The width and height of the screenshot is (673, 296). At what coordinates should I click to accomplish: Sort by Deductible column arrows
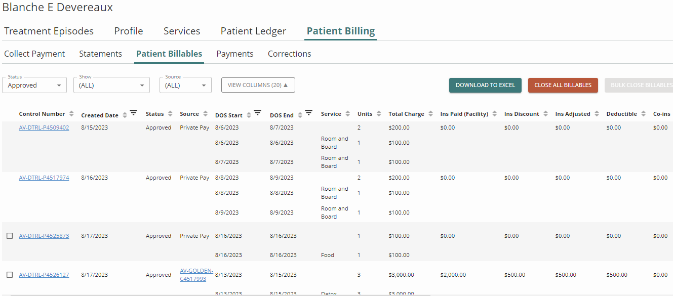click(643, 114)
